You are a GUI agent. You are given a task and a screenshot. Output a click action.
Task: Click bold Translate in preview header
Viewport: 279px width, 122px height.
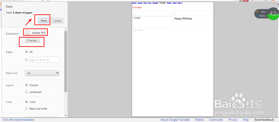[163, 3]
